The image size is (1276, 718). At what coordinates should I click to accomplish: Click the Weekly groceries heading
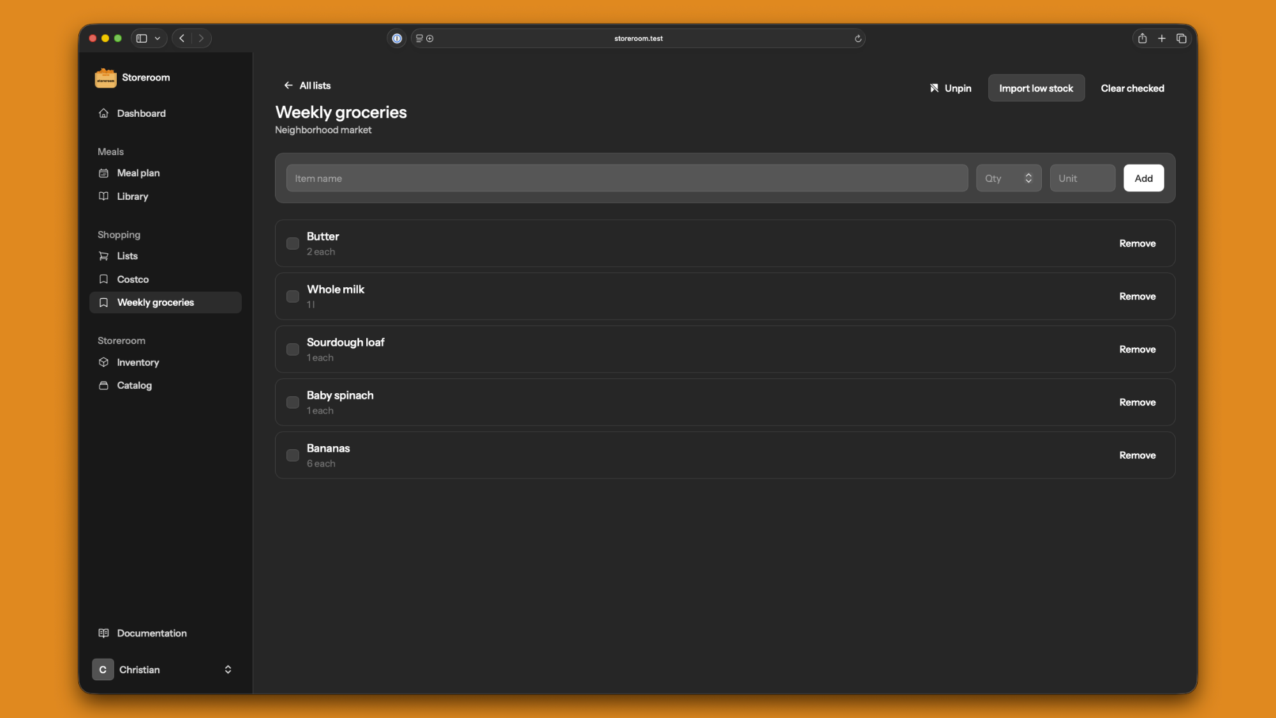click(x=341, y=112)
